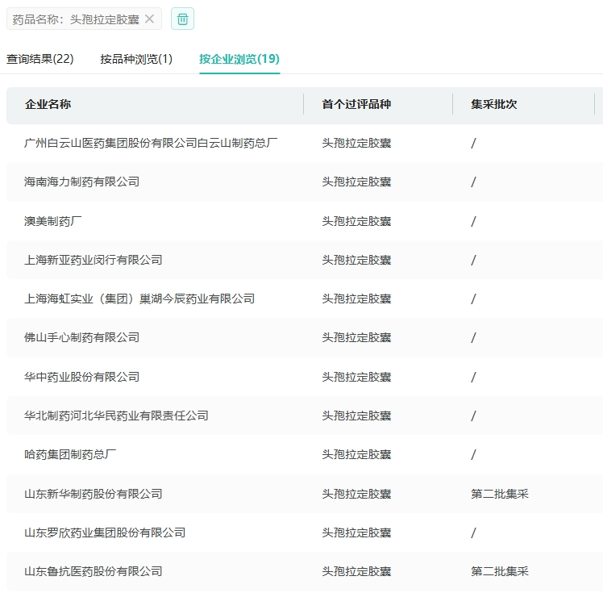Switch to 查询结果(22) tab
Viewport: 603px width, 593px height.
pyautogui.click(x=40, y=59)
